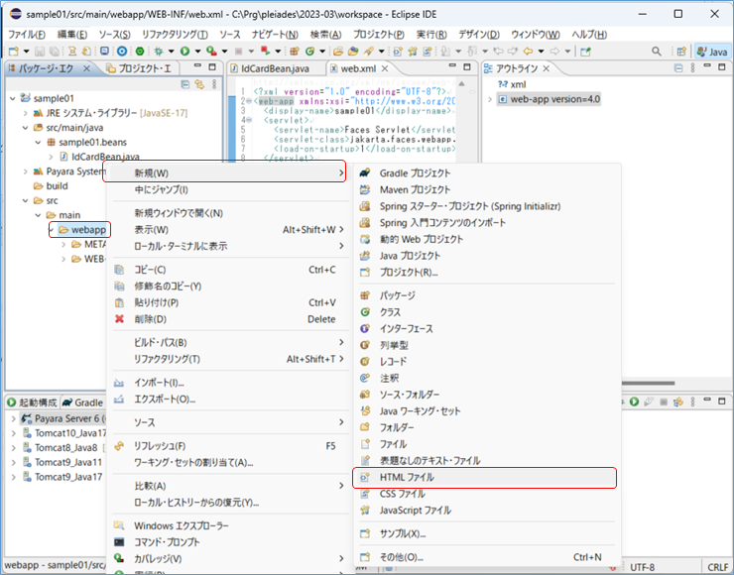Viewport: 734px width, 575px height.
Task: Collapse the sample01 project node
Action: point(13,98)
